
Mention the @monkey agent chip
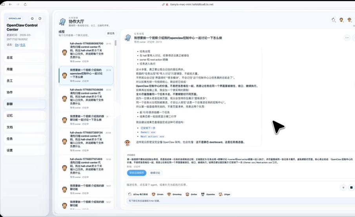click(174, 194)
